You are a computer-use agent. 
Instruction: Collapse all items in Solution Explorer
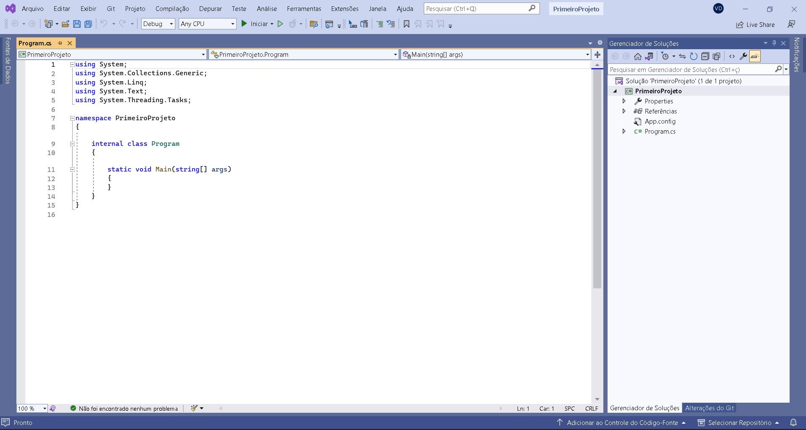[705, 56]
